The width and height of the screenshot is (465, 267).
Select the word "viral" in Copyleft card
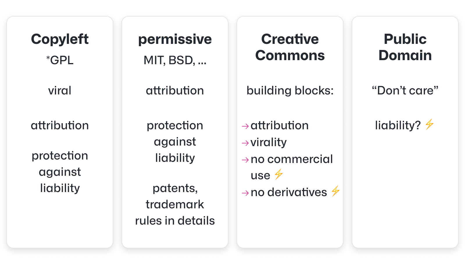60,90
